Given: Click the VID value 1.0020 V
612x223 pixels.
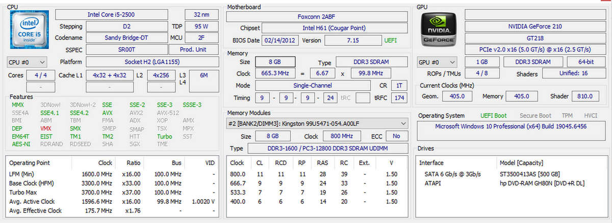Looking at the screenshot, I should 203,202.
